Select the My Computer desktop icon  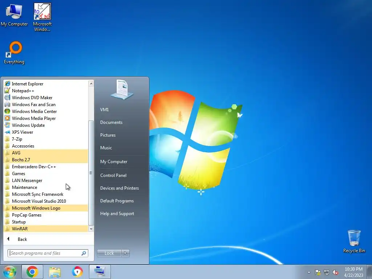click(x=14, y=15)
